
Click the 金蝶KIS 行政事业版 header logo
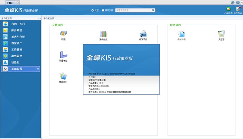click(x=21, y=10)
